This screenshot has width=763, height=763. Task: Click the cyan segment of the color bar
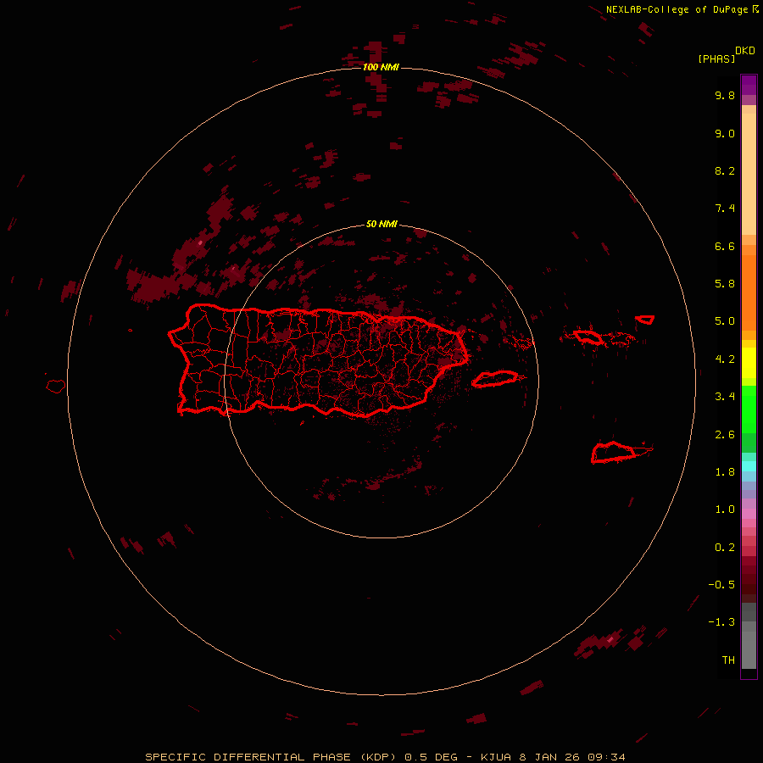pyautogui.click(x=749, y=465)
